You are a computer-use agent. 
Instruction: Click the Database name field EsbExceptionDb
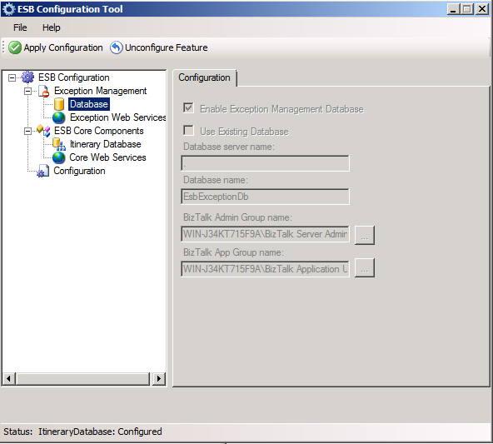(x=265, y=197)
